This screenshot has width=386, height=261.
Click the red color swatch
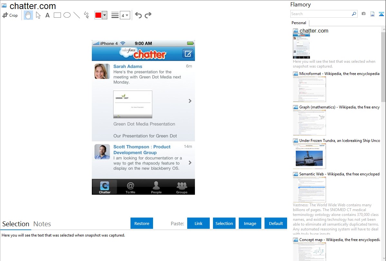pyautogui.click(x=98, y=15)
